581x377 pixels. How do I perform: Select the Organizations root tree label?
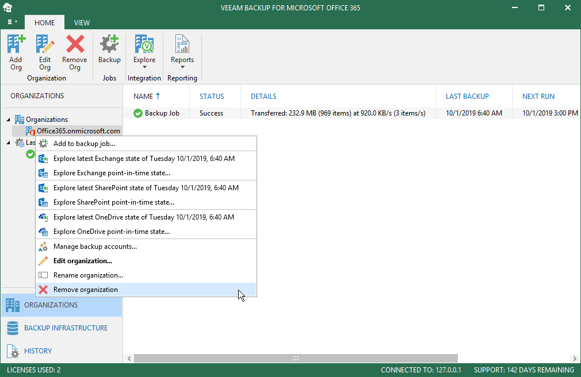(x=47, y=120)
